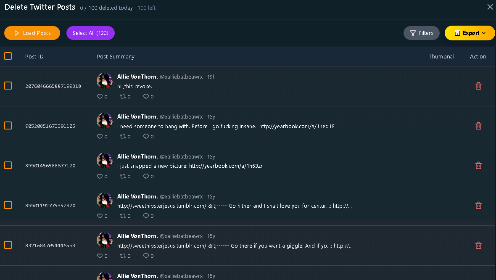Toggle the select-all checkbox in table header

tap(8, 56)
